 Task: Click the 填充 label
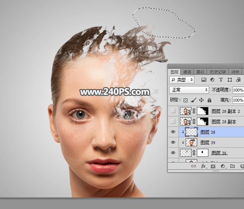click(x=225, y=100)
